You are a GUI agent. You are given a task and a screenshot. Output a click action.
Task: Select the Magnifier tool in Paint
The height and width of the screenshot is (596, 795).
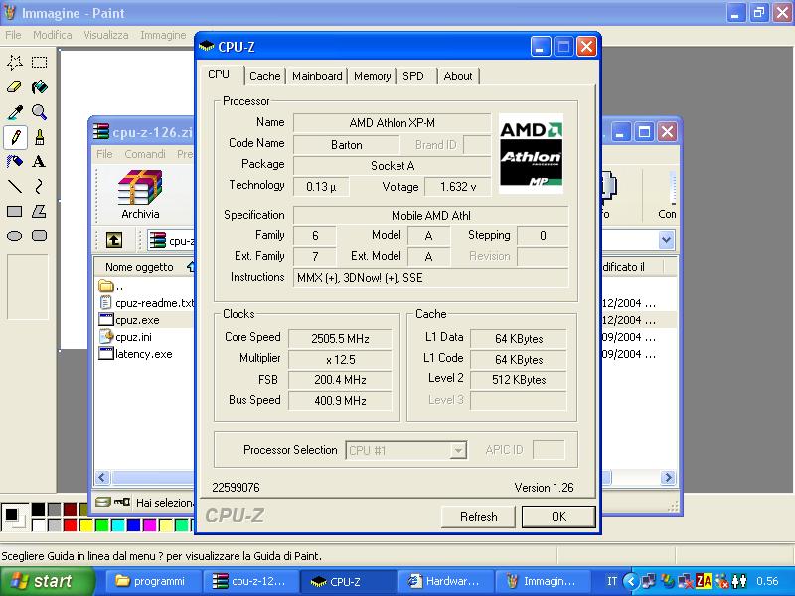pyautogui.click(x=39, y=112)
